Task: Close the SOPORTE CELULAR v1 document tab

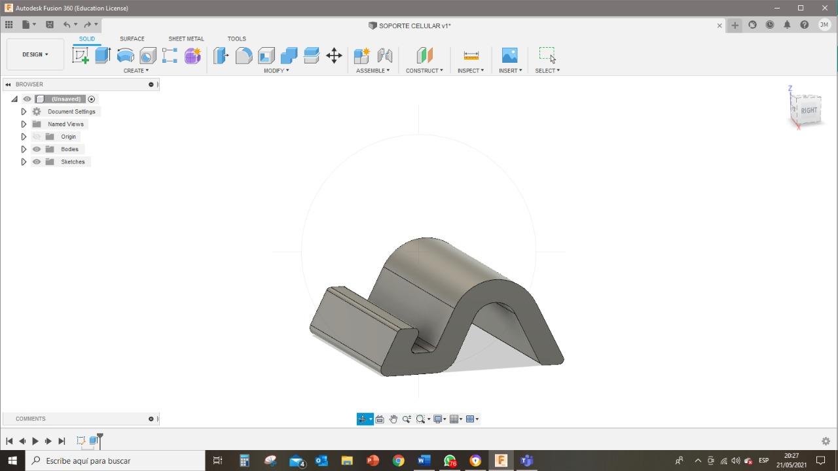Action: click(720, 26)
